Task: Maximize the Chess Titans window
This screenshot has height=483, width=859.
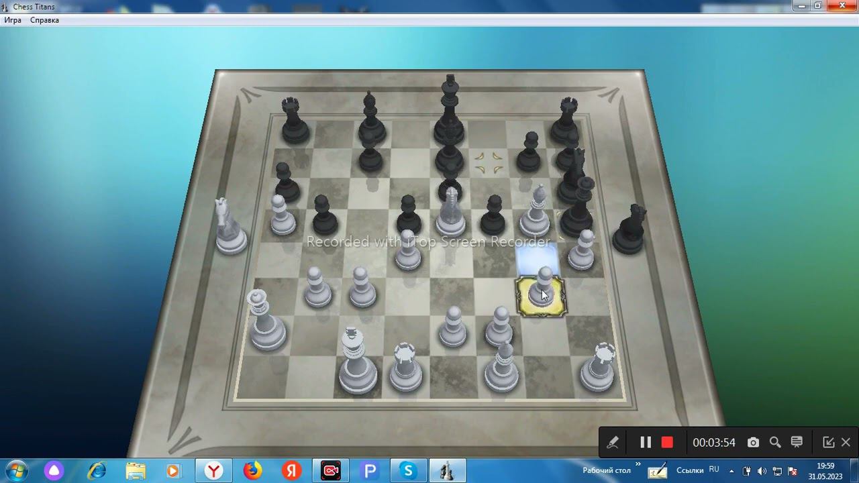Action: pos(818,5)
